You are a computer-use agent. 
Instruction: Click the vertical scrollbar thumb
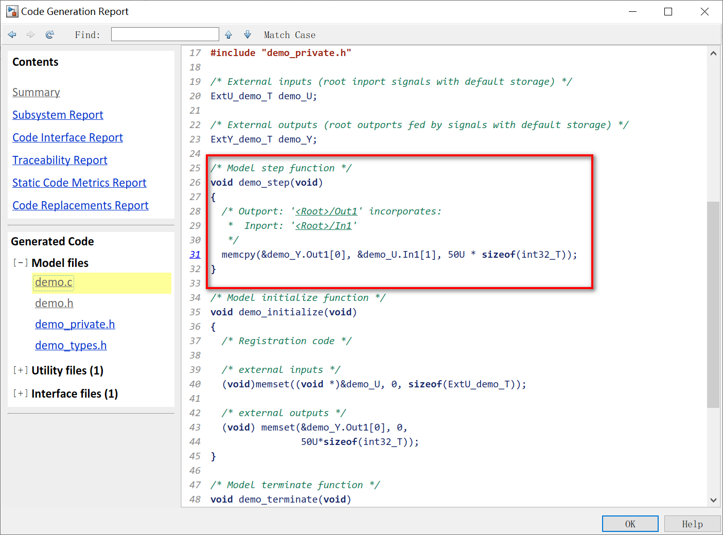click(713, 305)
